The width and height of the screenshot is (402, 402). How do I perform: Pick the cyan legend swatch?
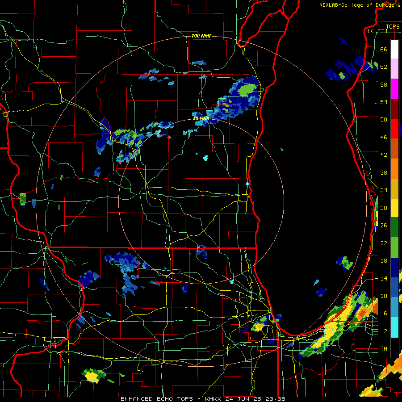pyautogui.click(x=394, y=327)
